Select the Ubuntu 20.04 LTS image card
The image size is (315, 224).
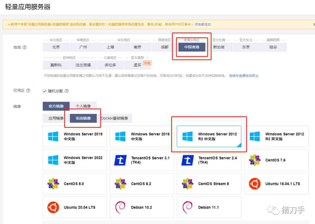(x=75, y=207)
